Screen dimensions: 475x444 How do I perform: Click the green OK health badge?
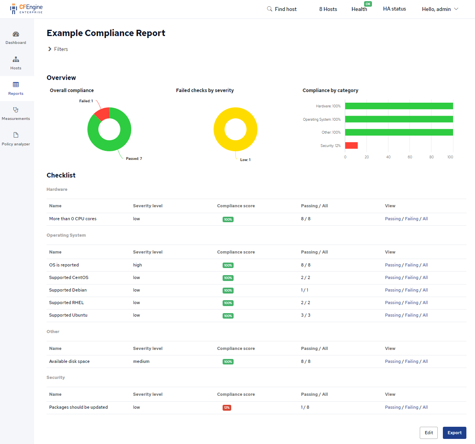(x=368, y=4)
